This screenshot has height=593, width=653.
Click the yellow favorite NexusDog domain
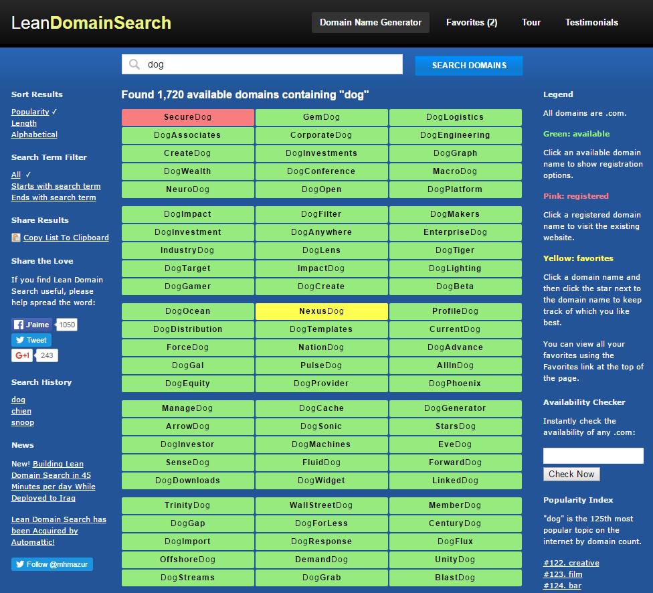pyautogui.click(x=322, y=311)
